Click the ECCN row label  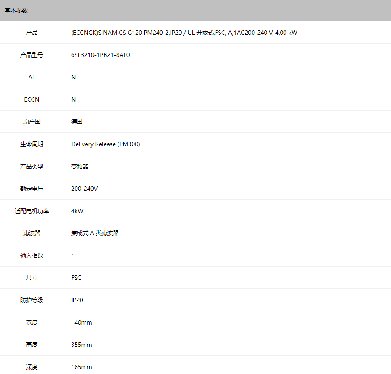point(32,99)
